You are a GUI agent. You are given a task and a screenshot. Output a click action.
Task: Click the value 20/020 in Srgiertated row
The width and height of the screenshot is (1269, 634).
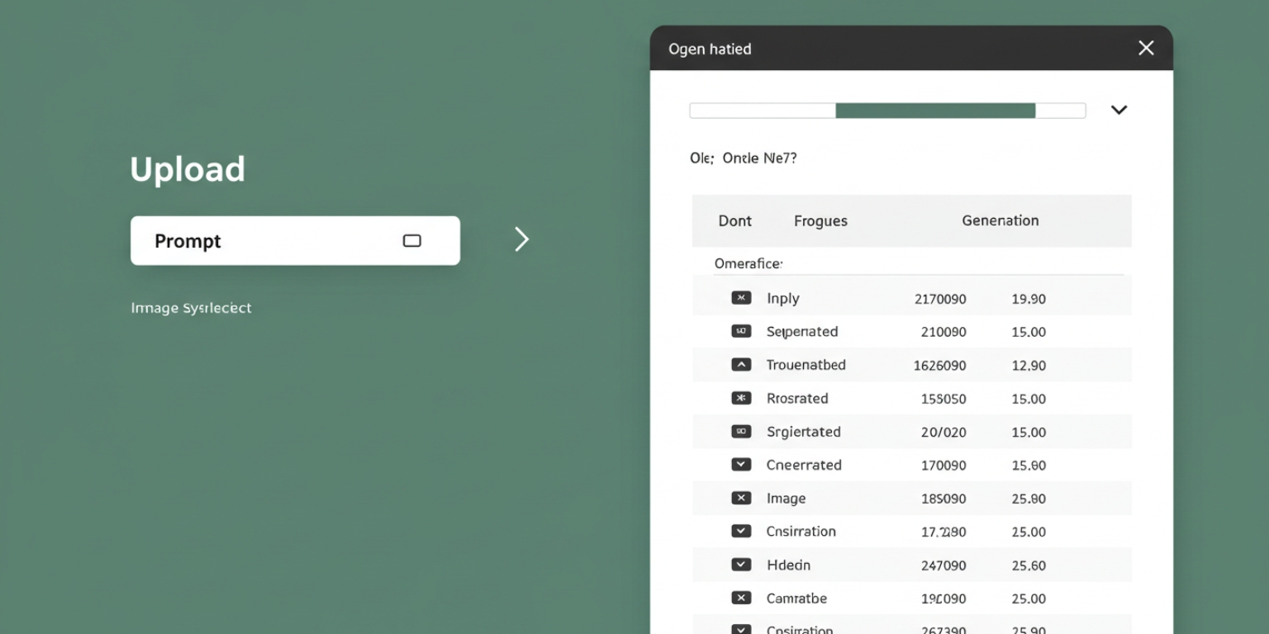point(943,432)
